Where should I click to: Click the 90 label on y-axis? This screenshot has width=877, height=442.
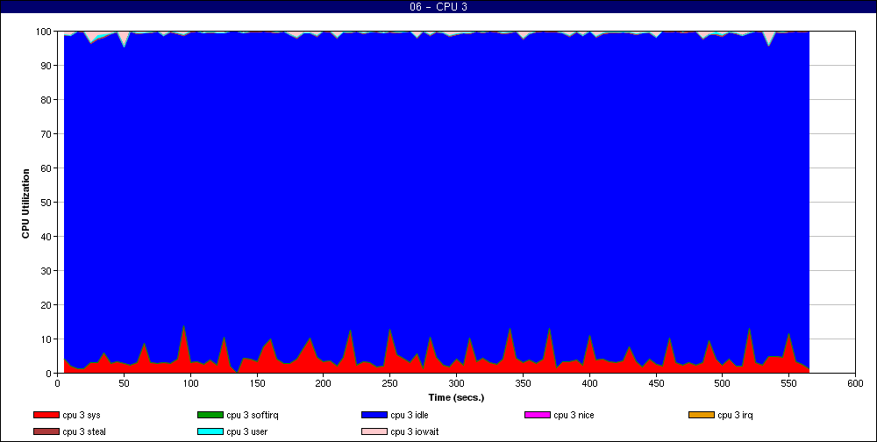pos(47,66)
